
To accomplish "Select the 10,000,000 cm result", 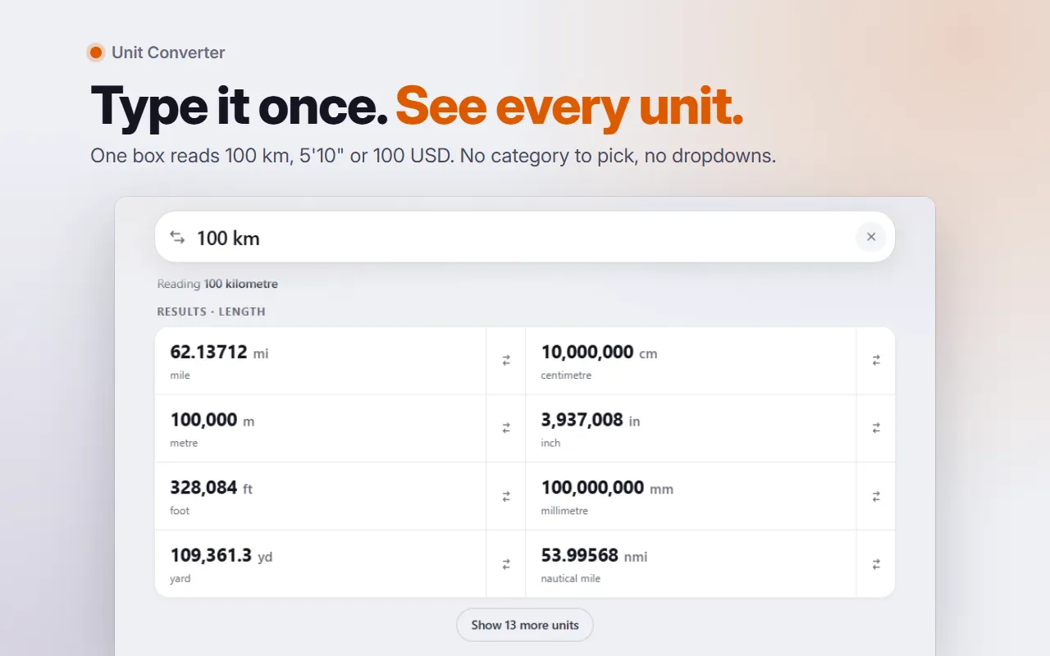I will 691,361.
